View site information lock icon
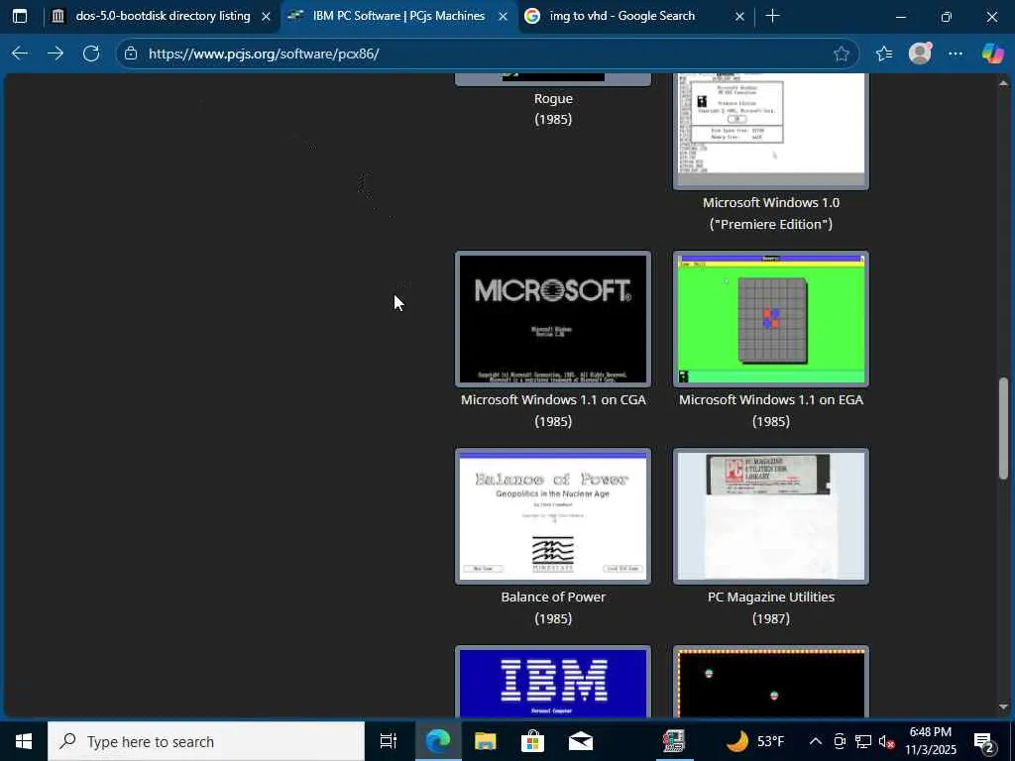 point(131,54)
